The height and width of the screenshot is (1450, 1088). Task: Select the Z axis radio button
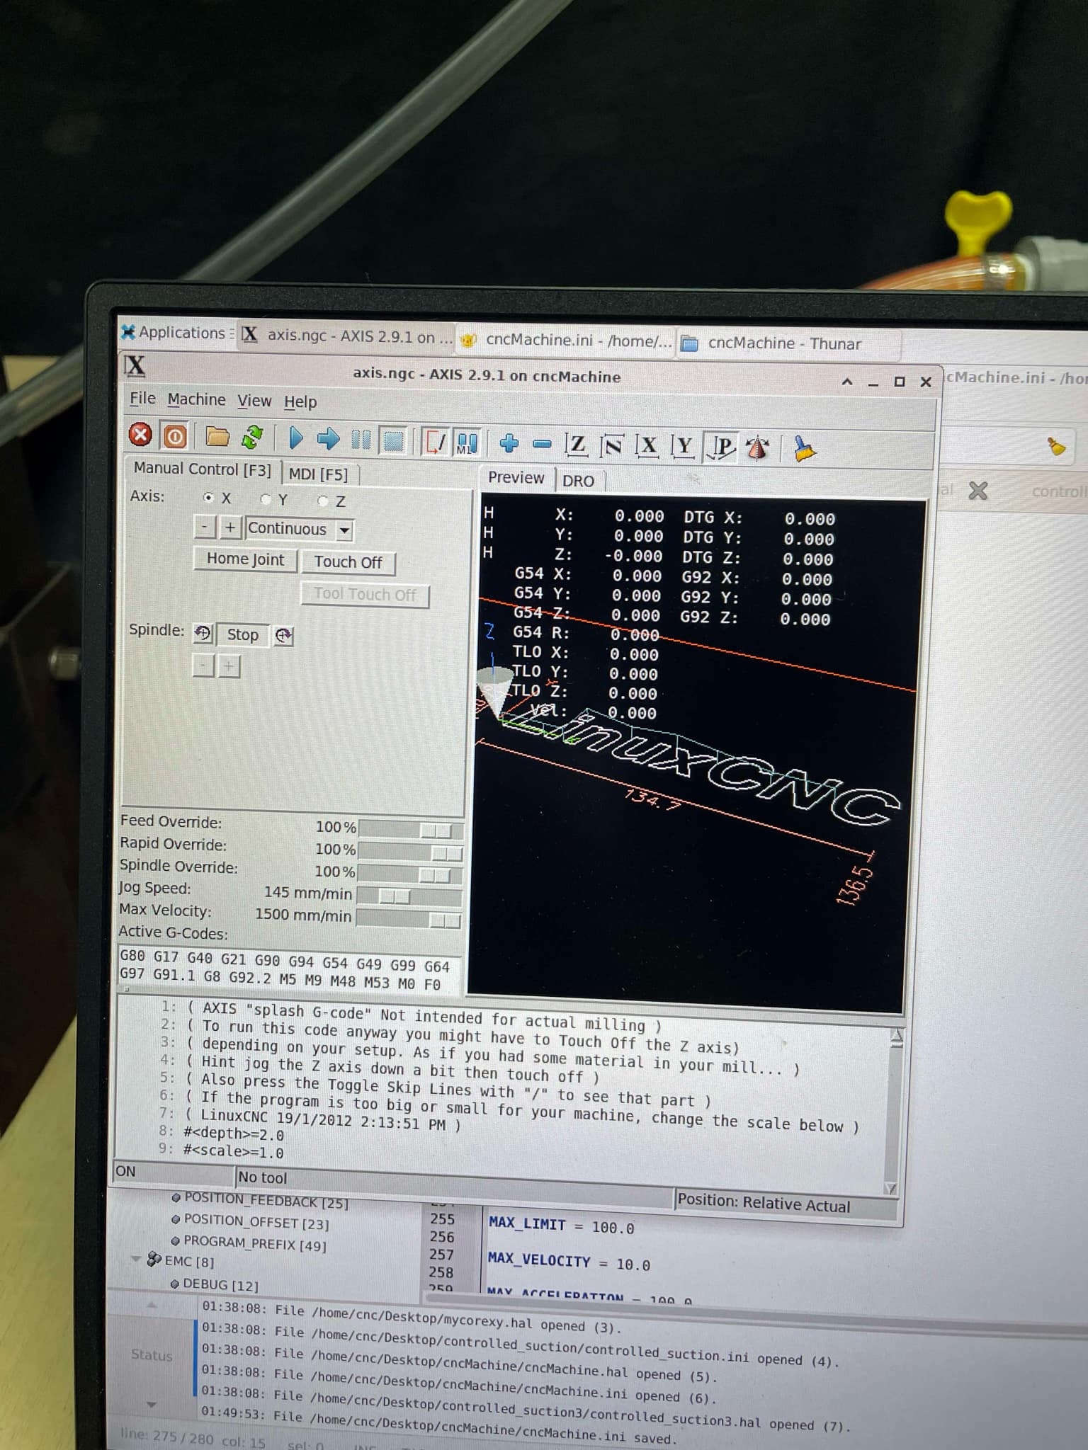323,501
